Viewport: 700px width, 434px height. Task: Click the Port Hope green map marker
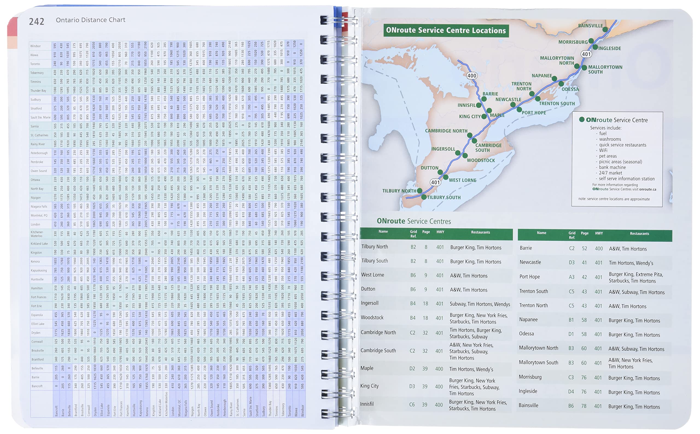pyautogui.click(x=519, y=109)
